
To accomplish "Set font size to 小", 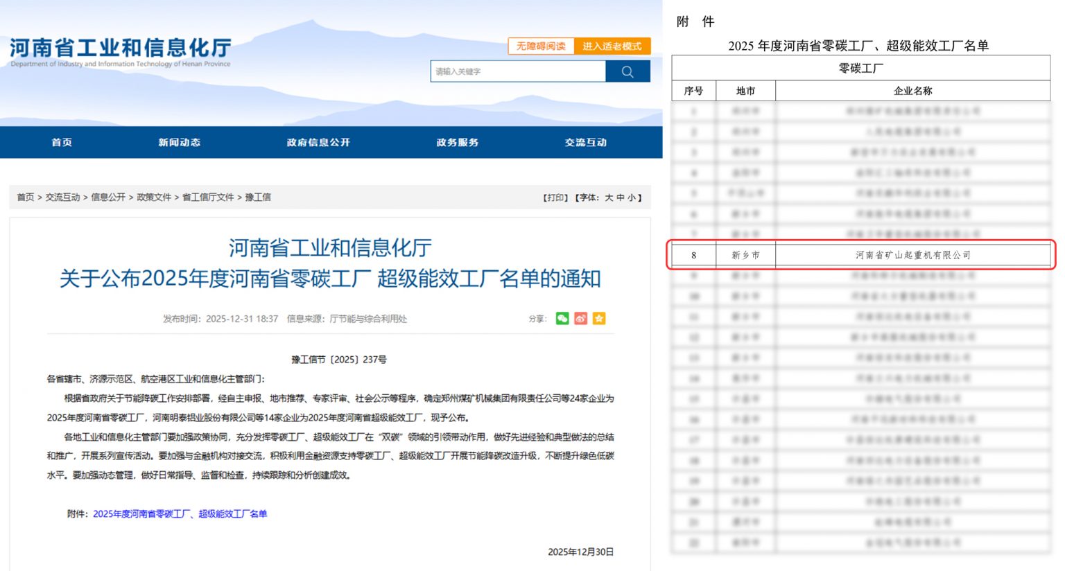I will [x=632, y=197].
